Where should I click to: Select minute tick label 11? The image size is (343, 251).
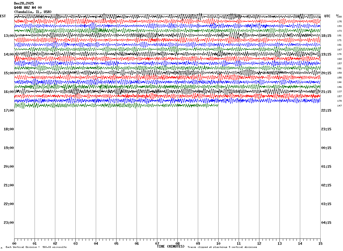pyautogui.click(x=239, y=244)
